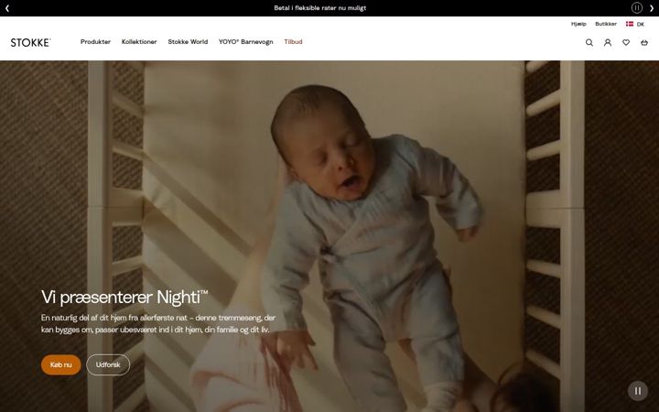Open the wishlist heart icon
This screenshot has width=659, height=412.
(626, 42)
